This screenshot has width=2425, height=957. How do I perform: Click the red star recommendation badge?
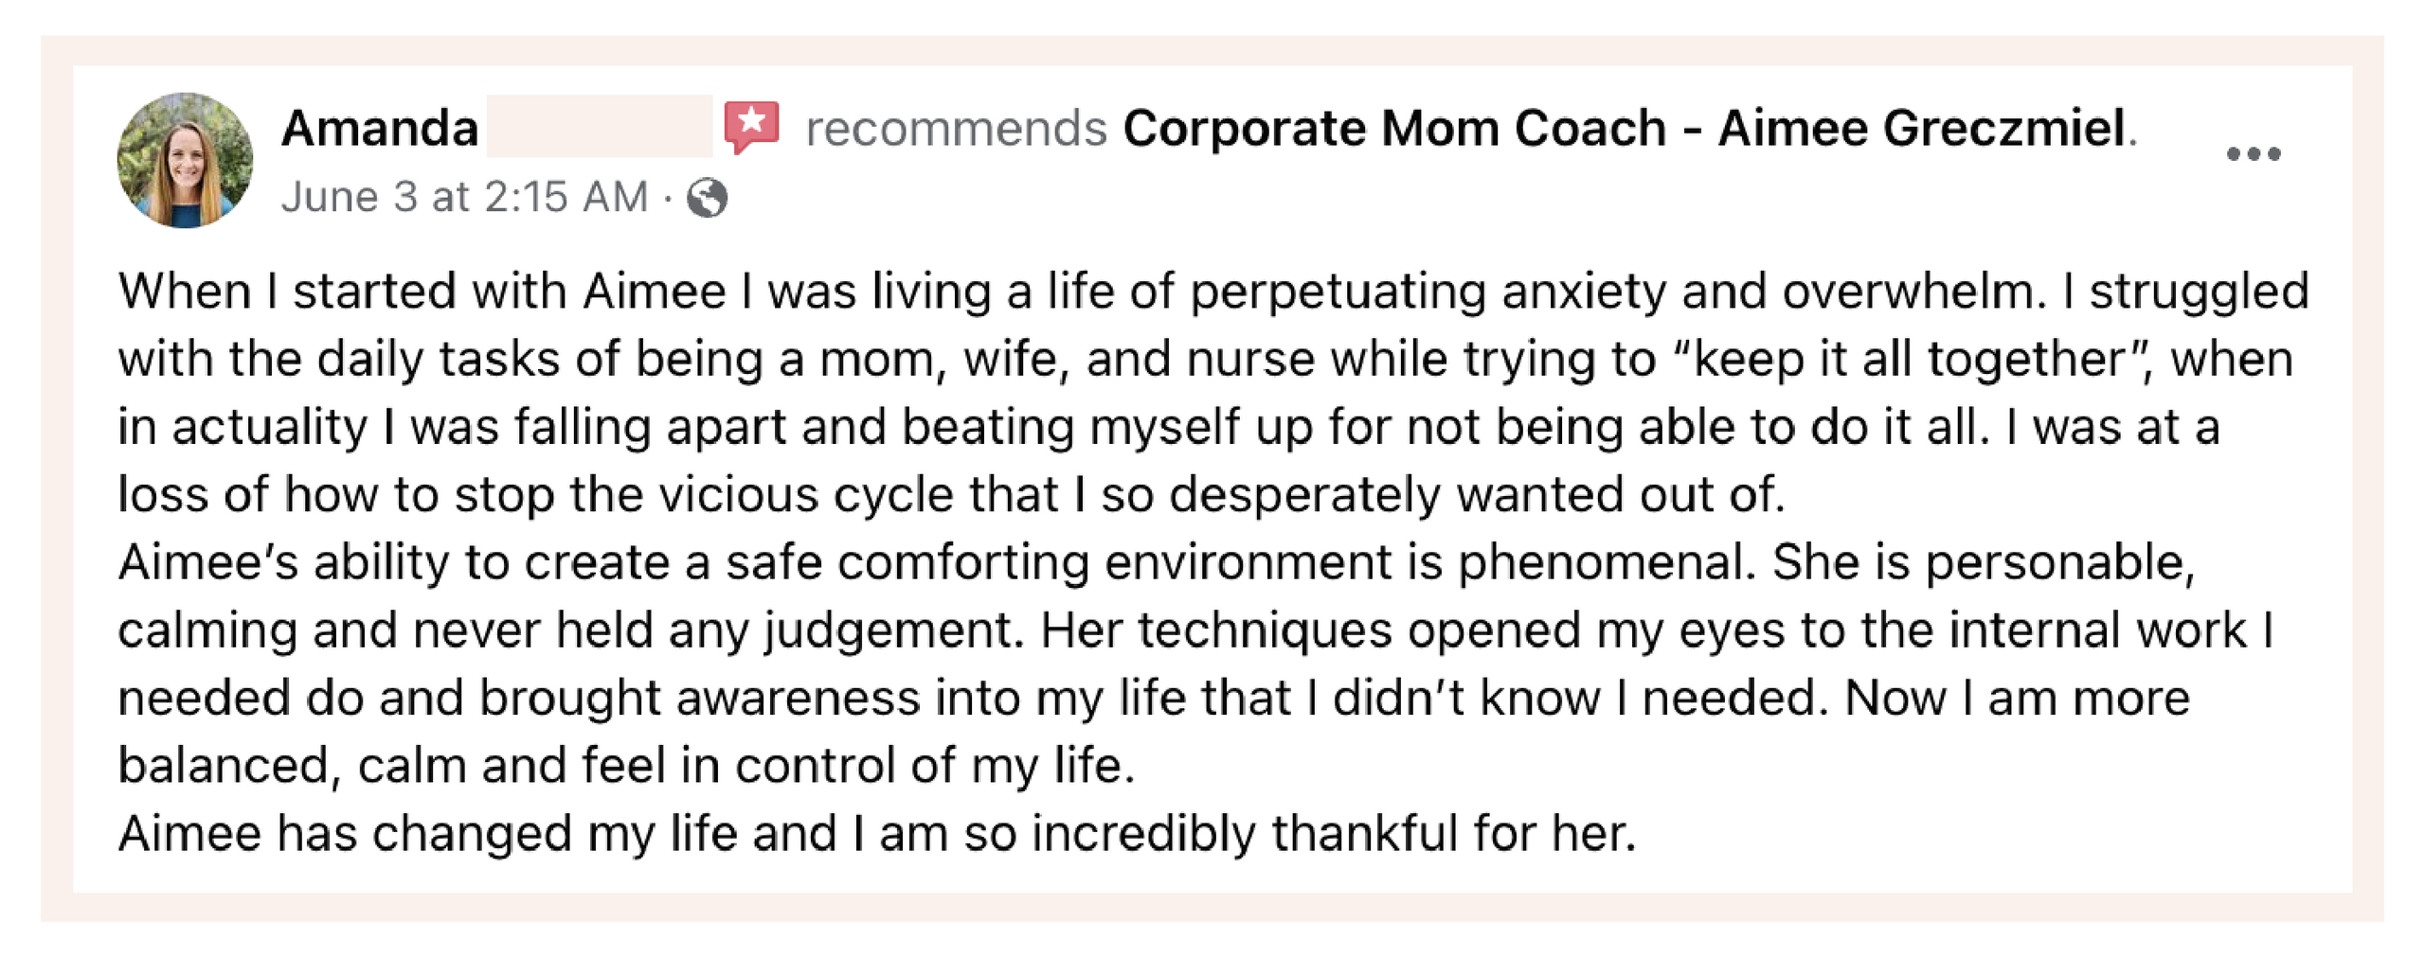[751, 126]
